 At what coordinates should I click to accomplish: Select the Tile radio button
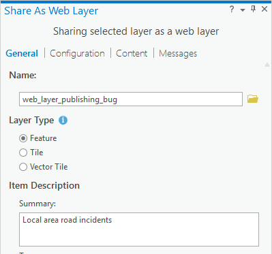click(23, 153)
